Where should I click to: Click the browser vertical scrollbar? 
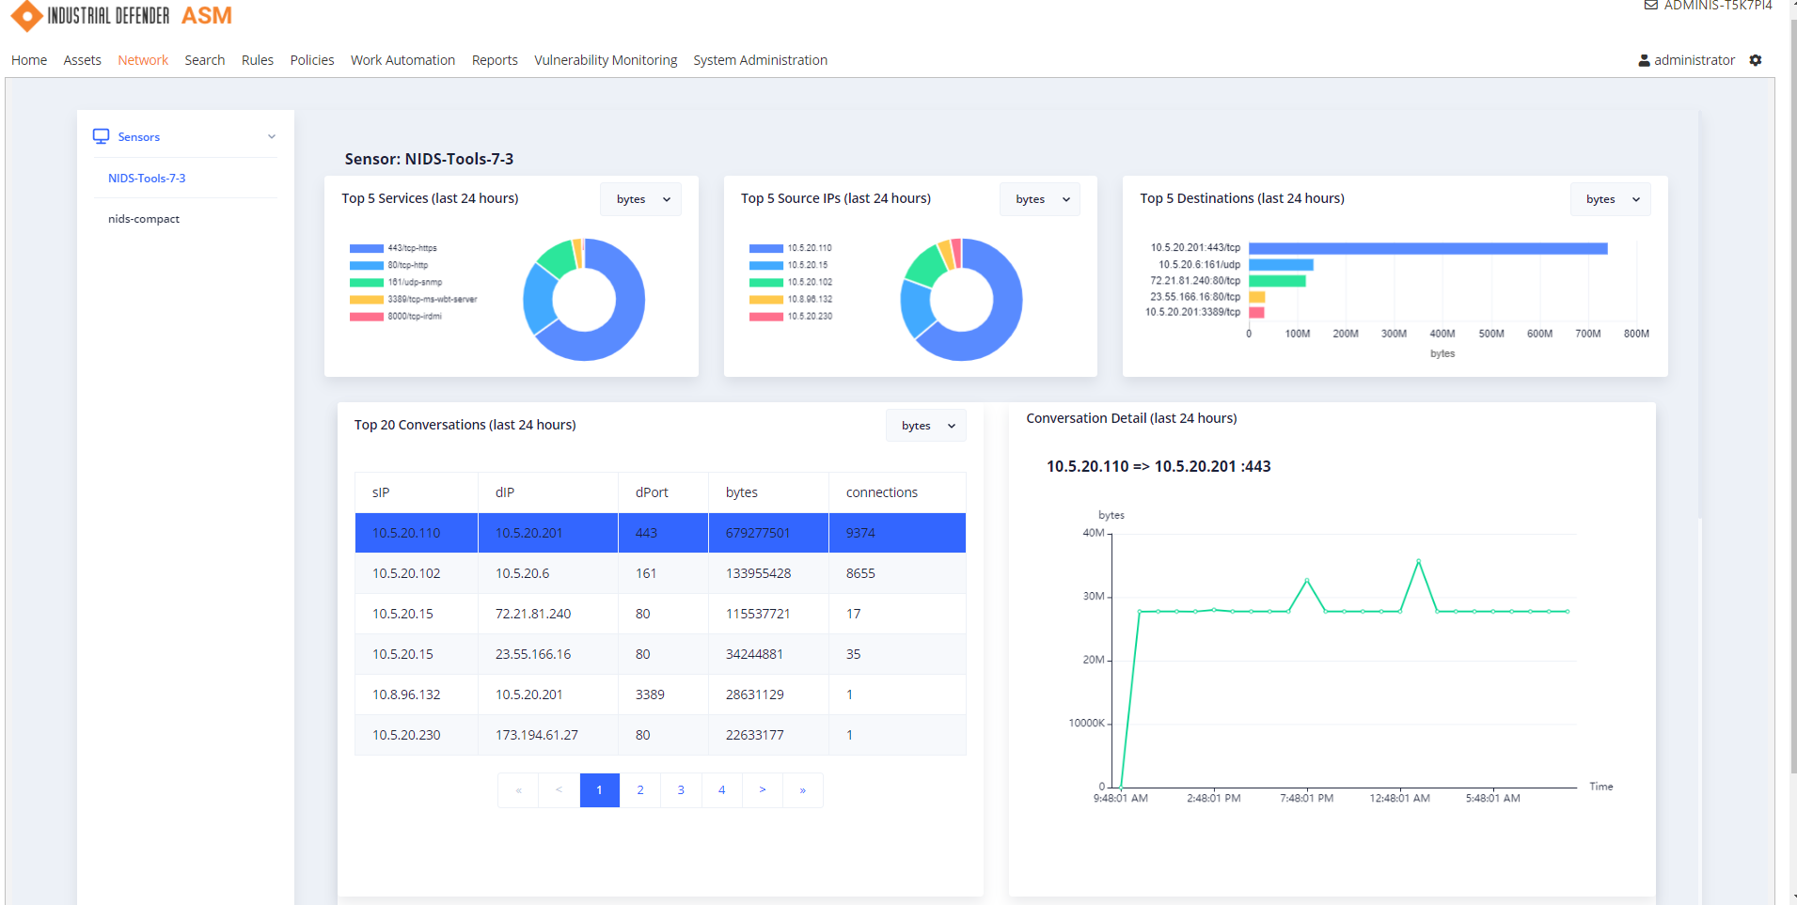point(1793,395)
